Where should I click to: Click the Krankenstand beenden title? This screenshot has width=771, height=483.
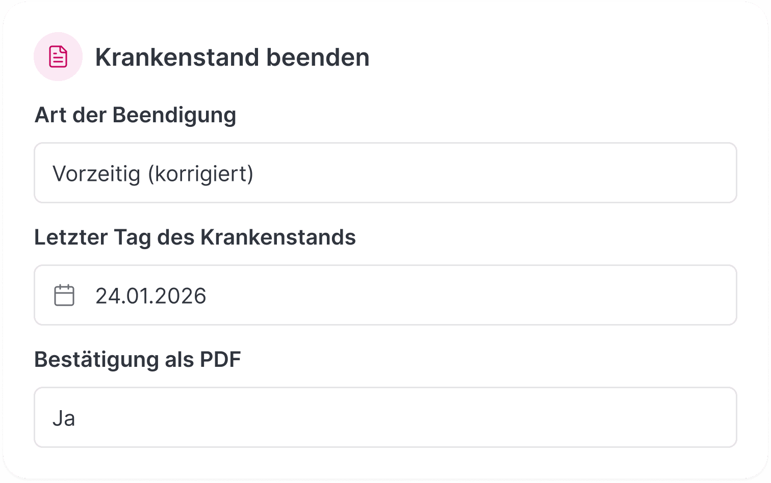(x=233, y=57)
